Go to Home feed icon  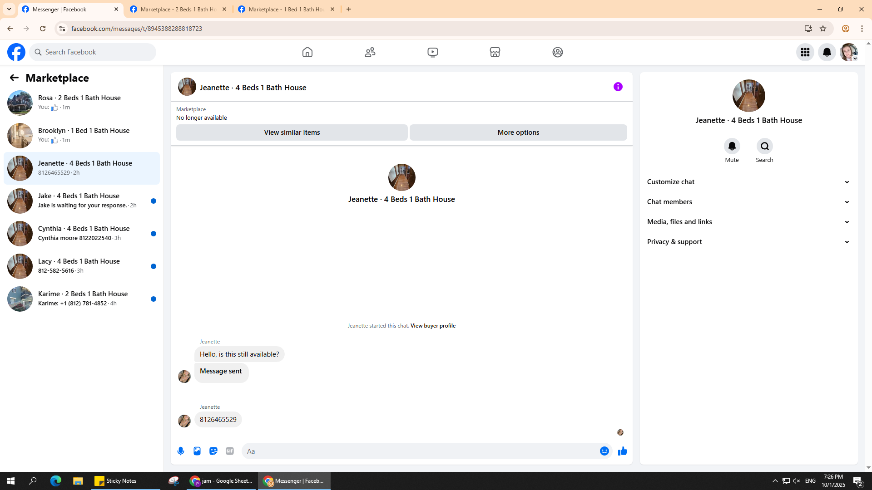point(307,52)
